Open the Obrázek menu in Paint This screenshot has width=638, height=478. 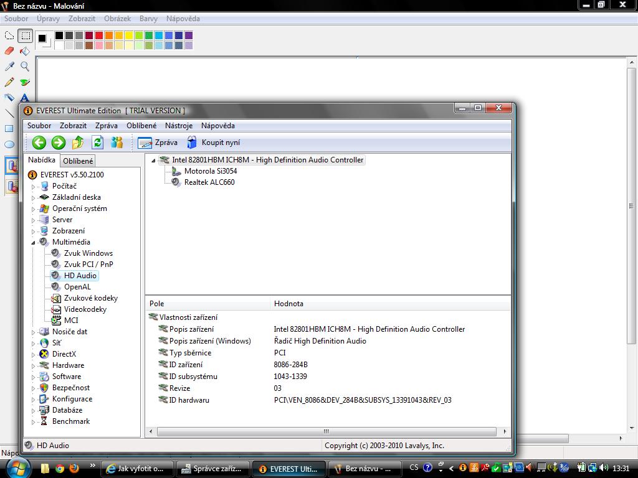(117, 19)
